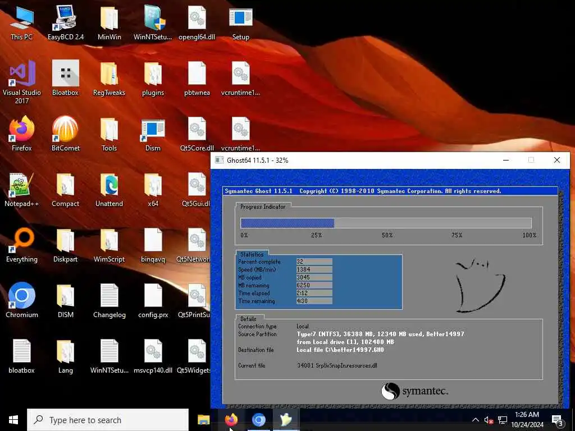Open the Lang folder

point(66,356)
